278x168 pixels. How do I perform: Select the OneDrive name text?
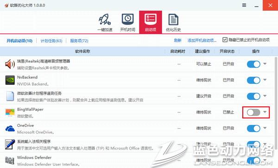(x=25, y=125)
